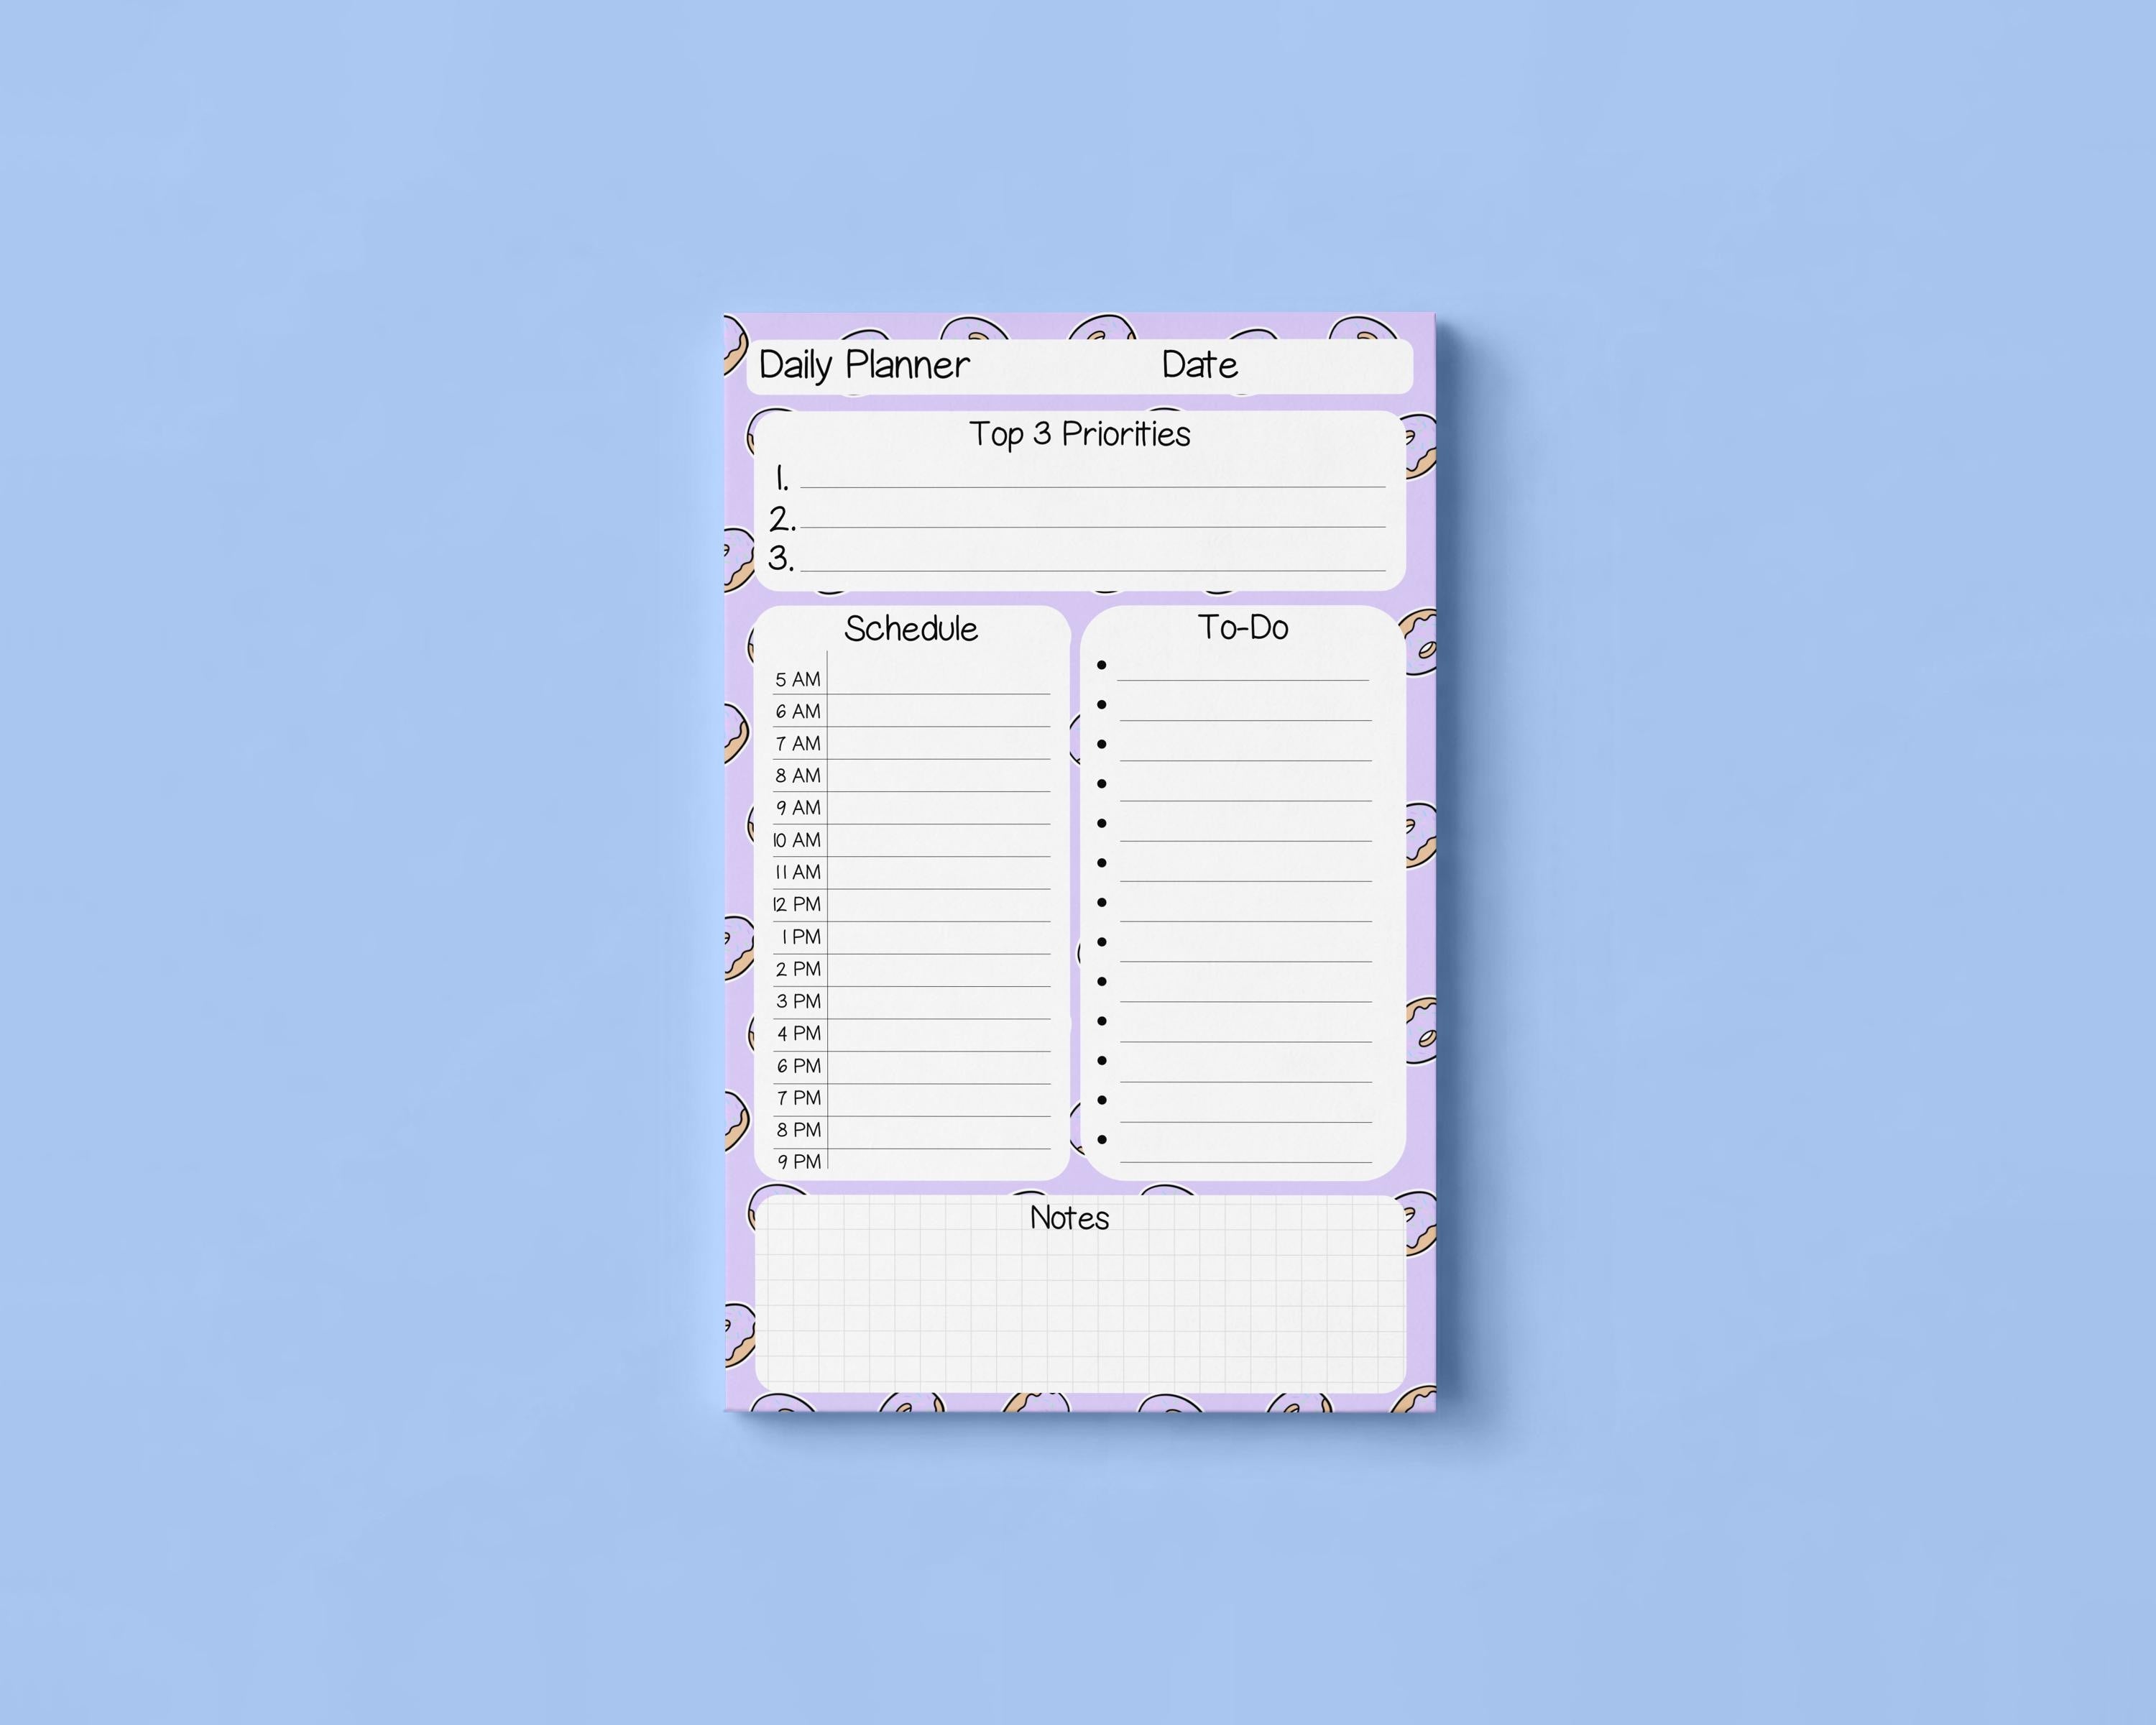Click the "7 PM" schedule label
2156x1725 pixels.
coord(798,1098)
